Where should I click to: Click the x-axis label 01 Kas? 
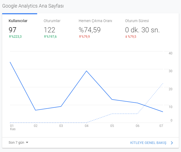pyautogui.click(x=13, y=127)
